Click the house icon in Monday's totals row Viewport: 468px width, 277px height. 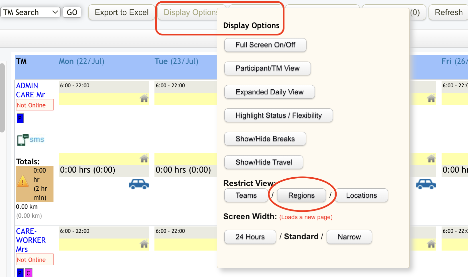(144, 158)
